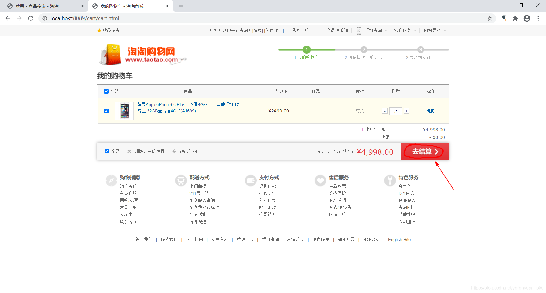
Task: Open 售后政策 footer link
Action: 337,186
